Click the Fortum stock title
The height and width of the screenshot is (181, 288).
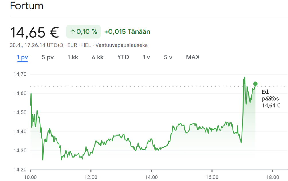tap(27, 6)
